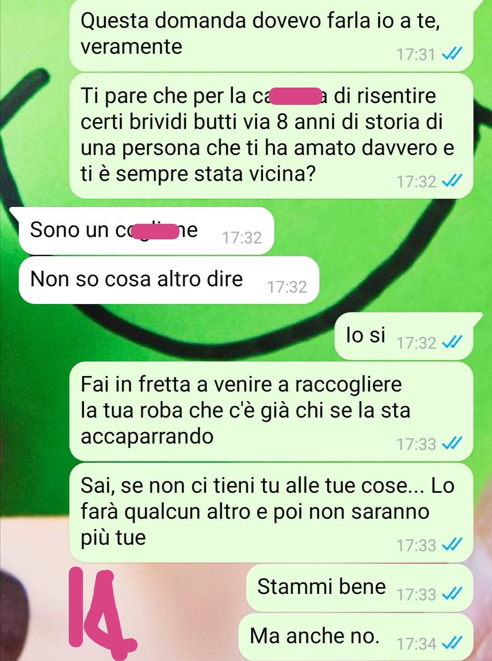Image resolution: width=492 pixels, height=661 pixels.
Task: Tap the 'Io si' outgoing message
Action: tap(404, 336)
